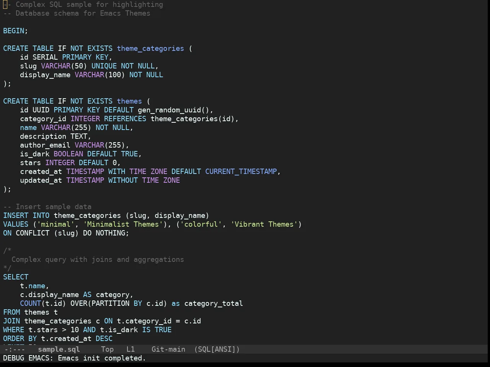Click display_name in the VARCHAR(100) line
Image resolution: width=490 pixels, height=367 pixels.
click(x=45, y=75)
